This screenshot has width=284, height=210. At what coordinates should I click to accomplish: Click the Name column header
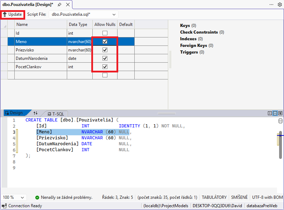tap(41, 24)
